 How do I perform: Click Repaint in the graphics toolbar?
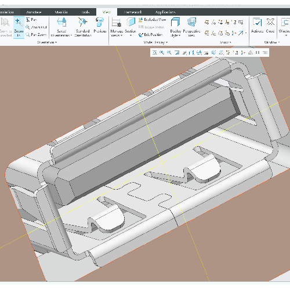177,52
